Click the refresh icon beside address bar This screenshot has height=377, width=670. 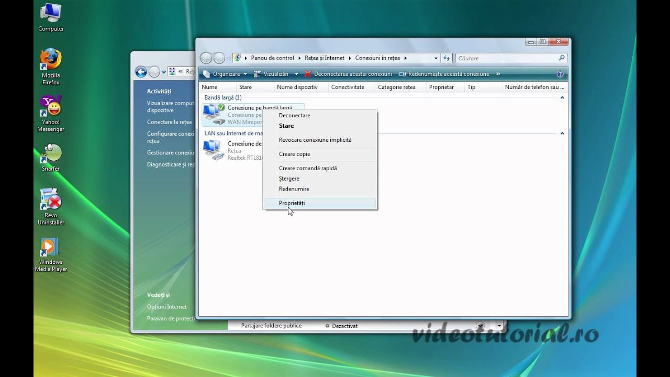tap(446, 58)
